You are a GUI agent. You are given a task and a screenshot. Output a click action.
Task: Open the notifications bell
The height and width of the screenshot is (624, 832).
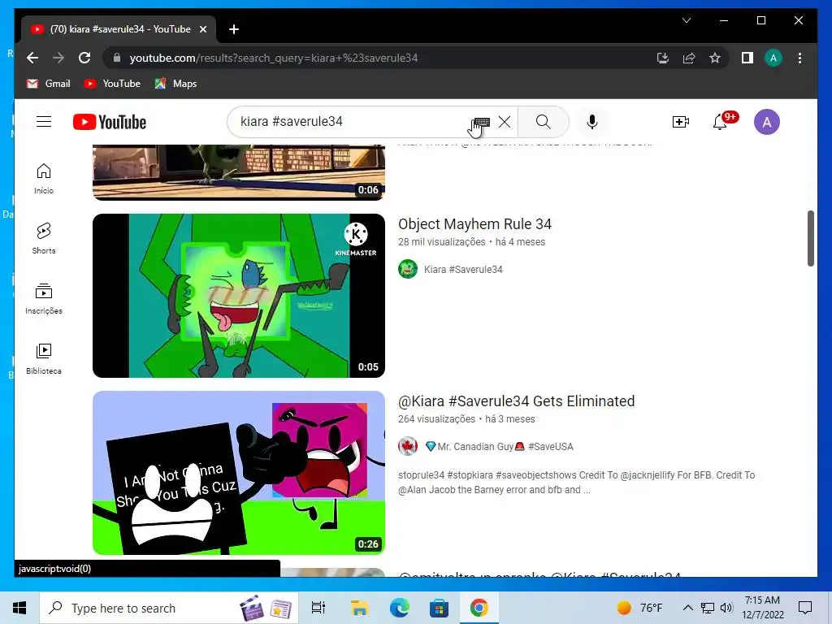click(720, 122)
